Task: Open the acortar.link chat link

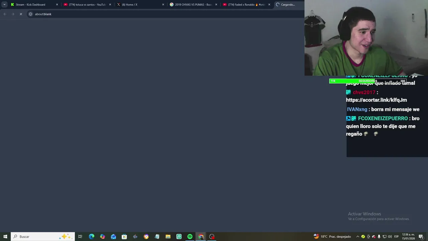Action: coord(376,100)
